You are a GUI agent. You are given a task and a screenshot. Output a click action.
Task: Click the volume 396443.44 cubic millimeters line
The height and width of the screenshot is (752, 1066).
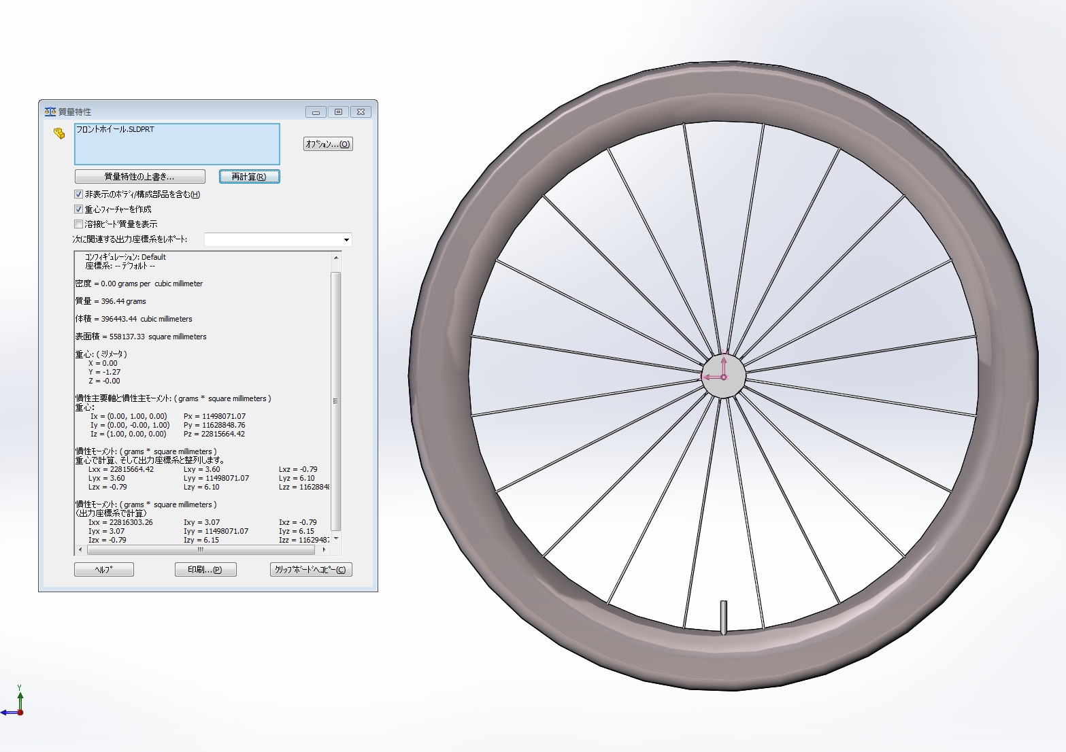pos(134,319)
